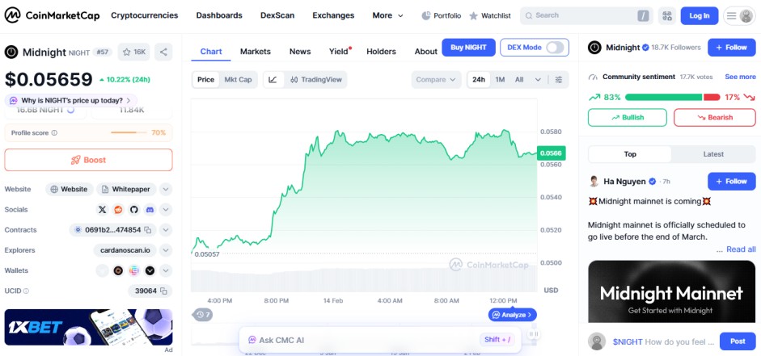Screen dimensions: 761x356
Task: Open the About tab
Action: (425, 52)
